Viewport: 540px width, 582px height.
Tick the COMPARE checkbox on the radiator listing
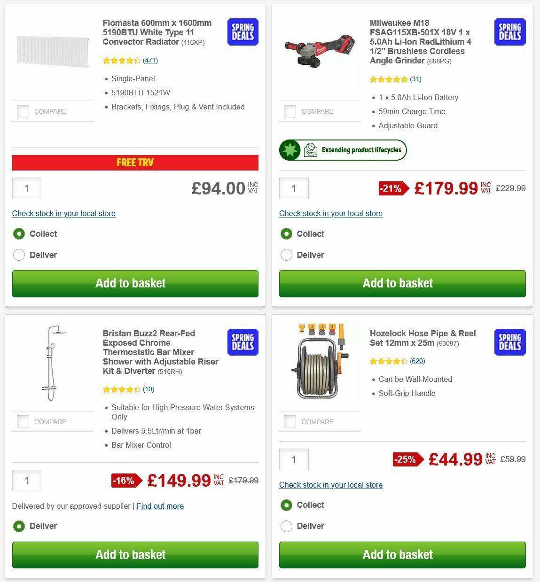coord(23,111)
